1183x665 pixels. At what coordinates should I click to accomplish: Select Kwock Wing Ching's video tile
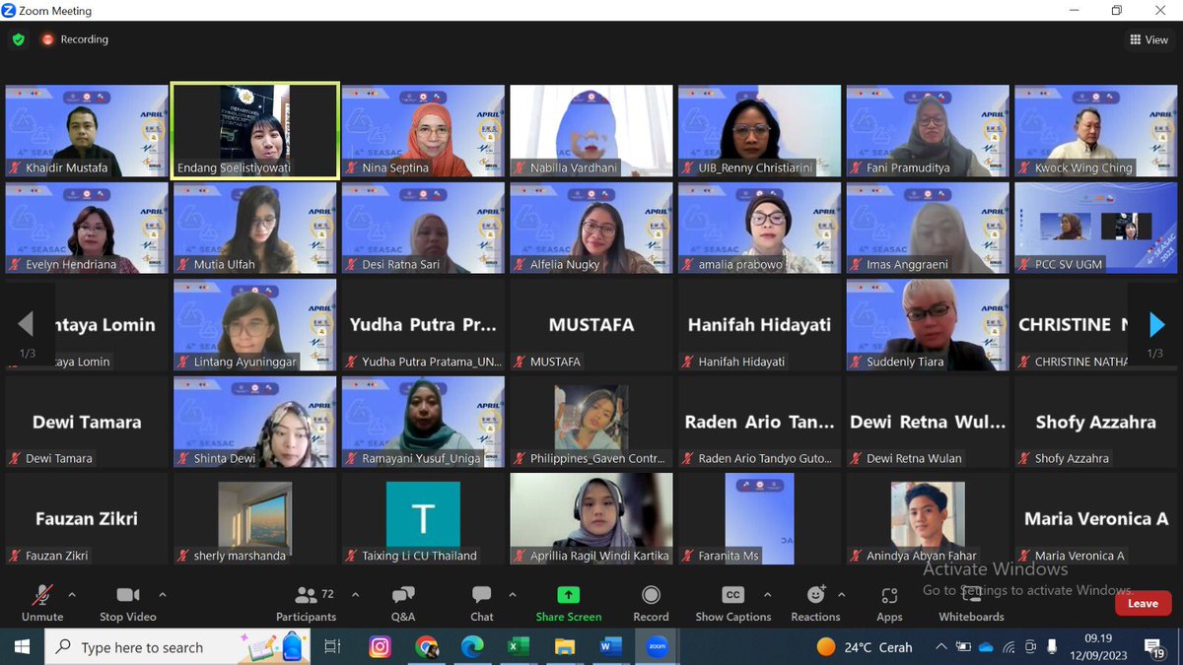click(1095, 131)
